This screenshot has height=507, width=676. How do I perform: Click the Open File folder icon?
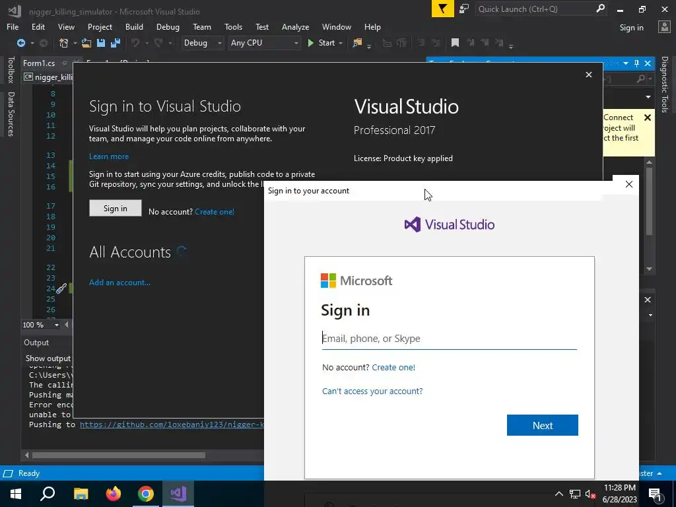pyautogui.click(x=86, y=43)
